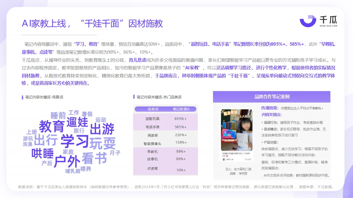Click the influencer handle @大笛和二迪
Viewport: 353px width, 198px height.
point(243,169)
